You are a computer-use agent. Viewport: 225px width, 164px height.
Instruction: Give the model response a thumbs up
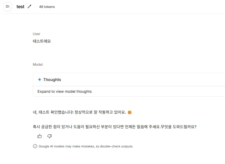(x=40, y=136)
